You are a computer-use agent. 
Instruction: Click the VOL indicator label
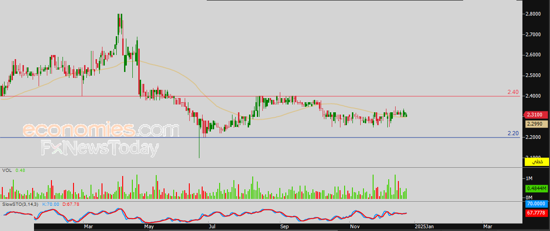tap(6, 170)
